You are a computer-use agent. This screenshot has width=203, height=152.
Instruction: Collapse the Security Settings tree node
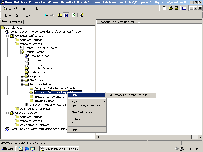point(17,52)
